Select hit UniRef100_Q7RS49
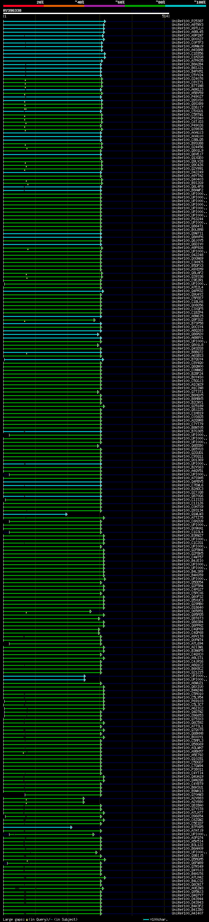The width and height of the screenshot is (209, 922). (187, 866)
